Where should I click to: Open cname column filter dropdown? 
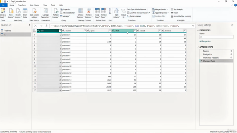click(x=85, y=31)
